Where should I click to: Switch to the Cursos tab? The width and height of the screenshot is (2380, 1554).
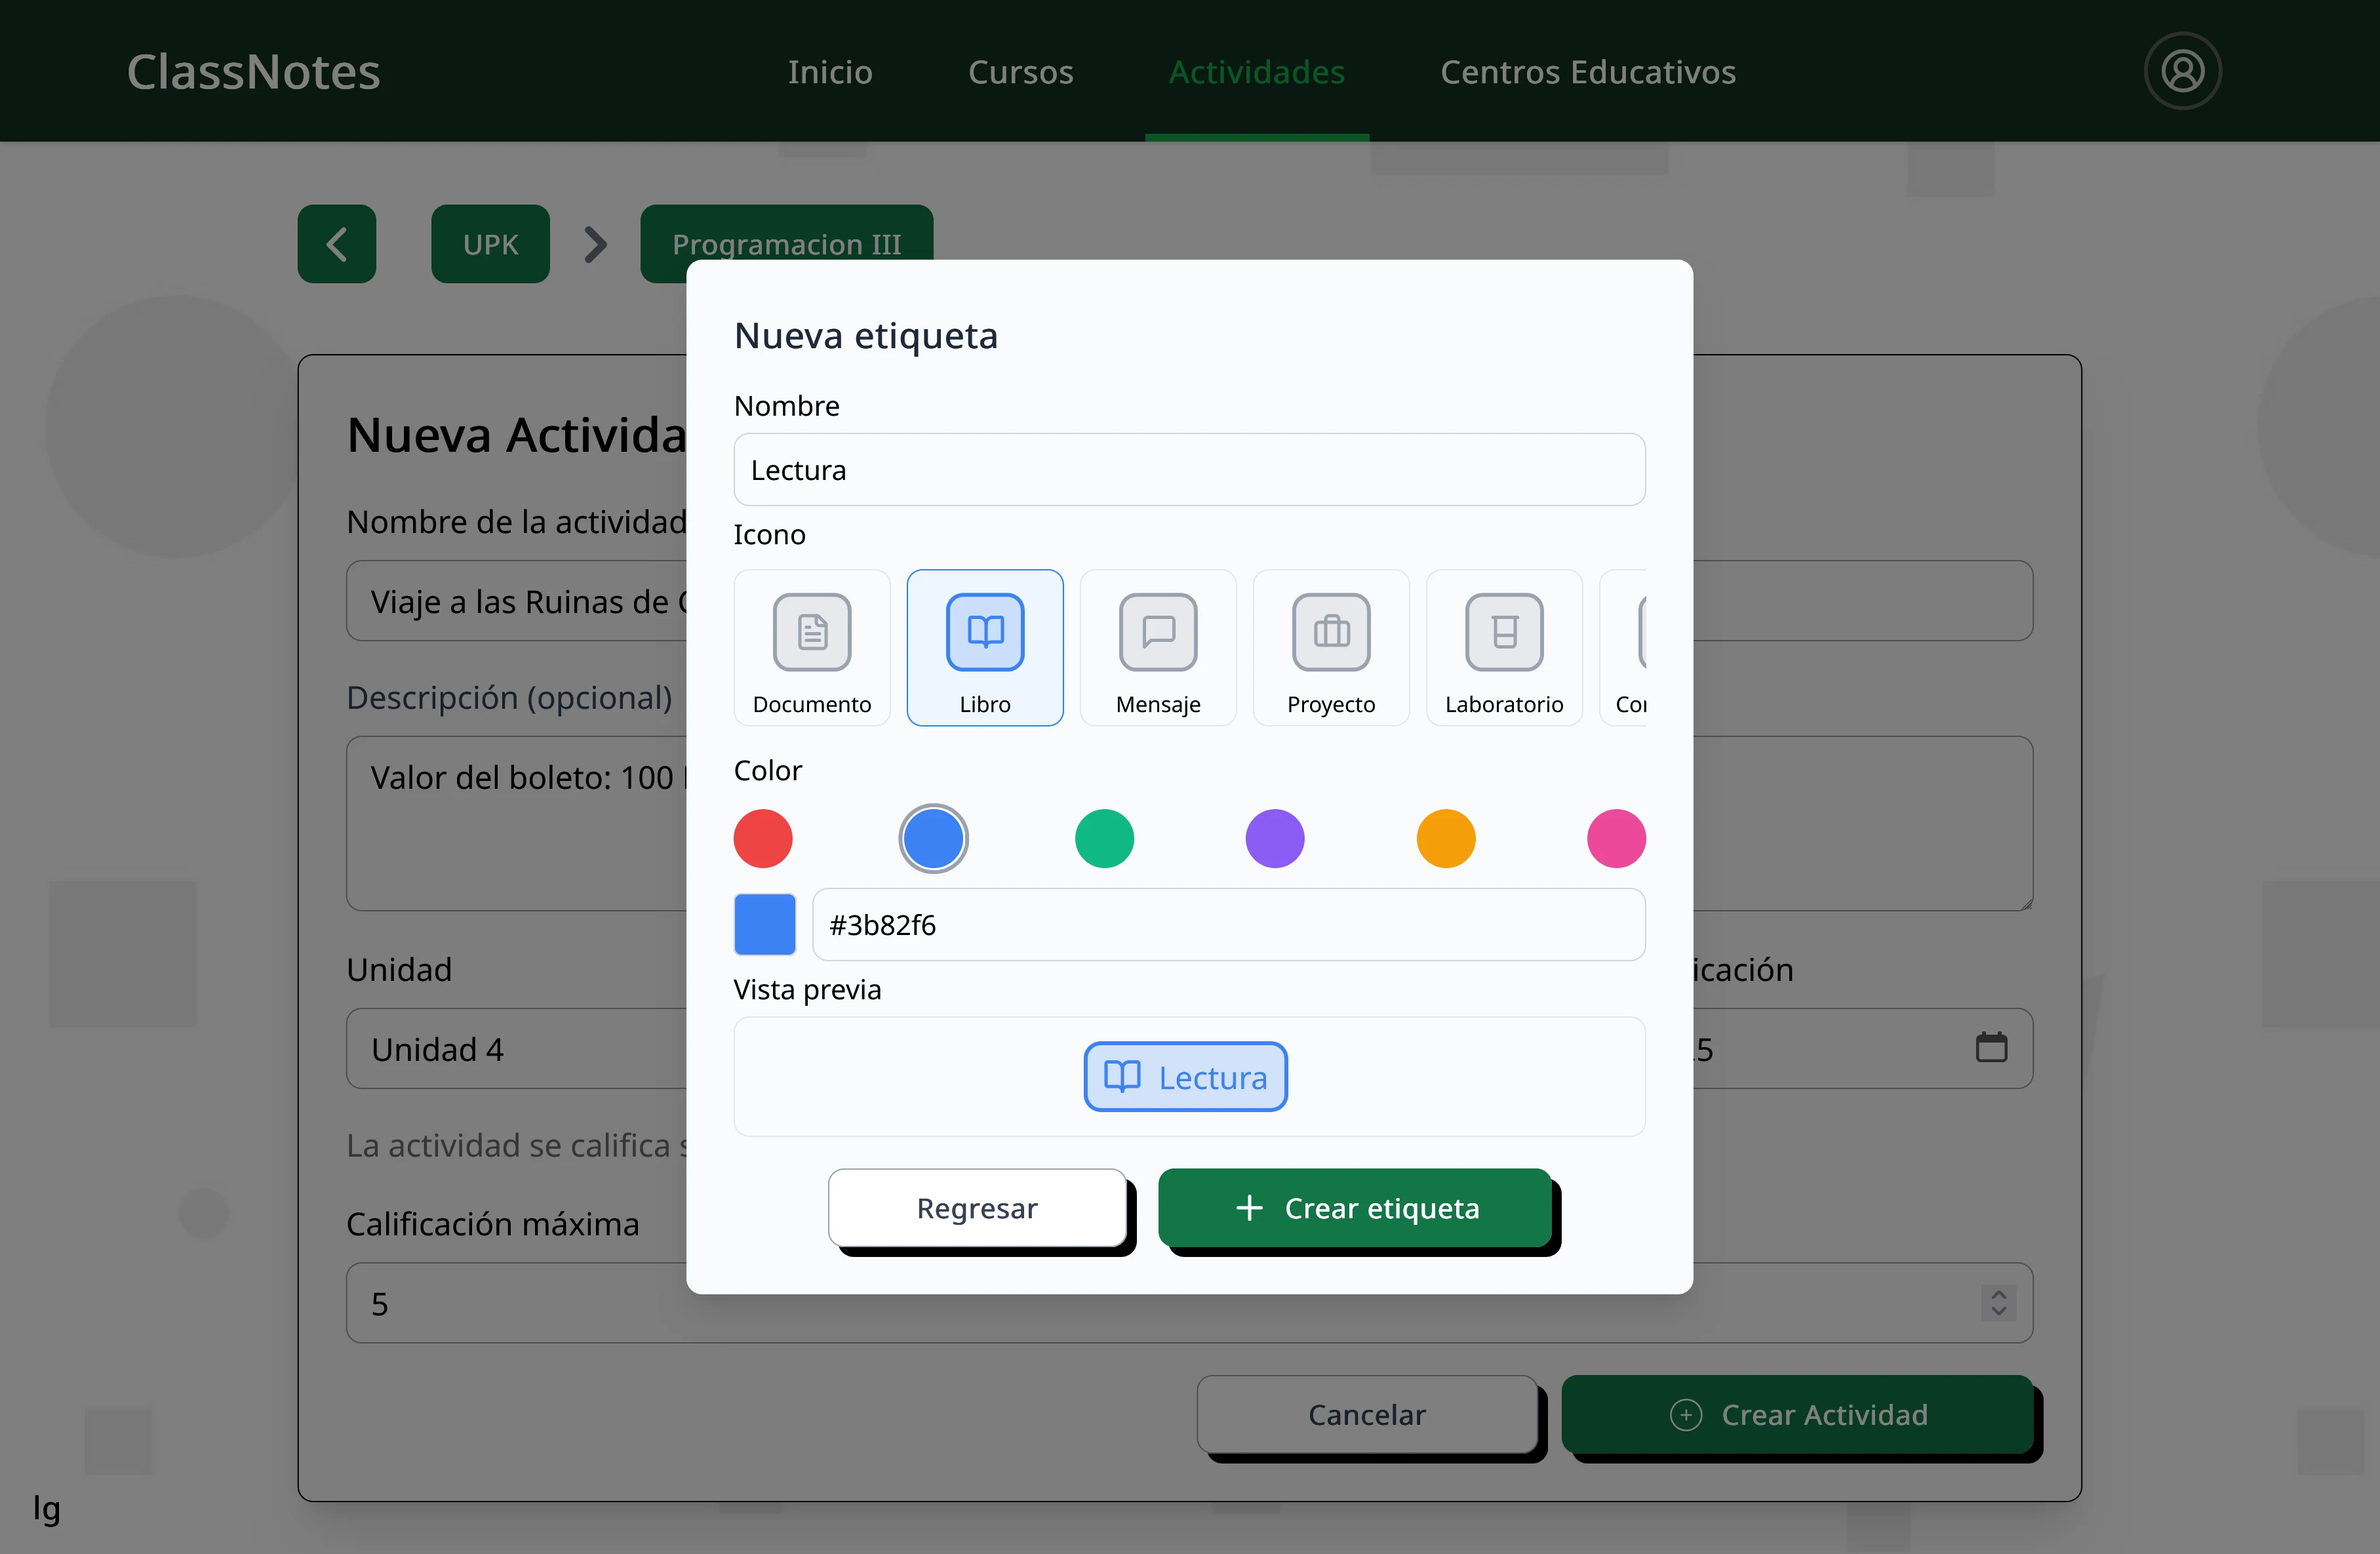pos(1021,71)
